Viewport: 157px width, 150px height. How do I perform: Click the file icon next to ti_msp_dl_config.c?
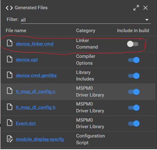10,91
